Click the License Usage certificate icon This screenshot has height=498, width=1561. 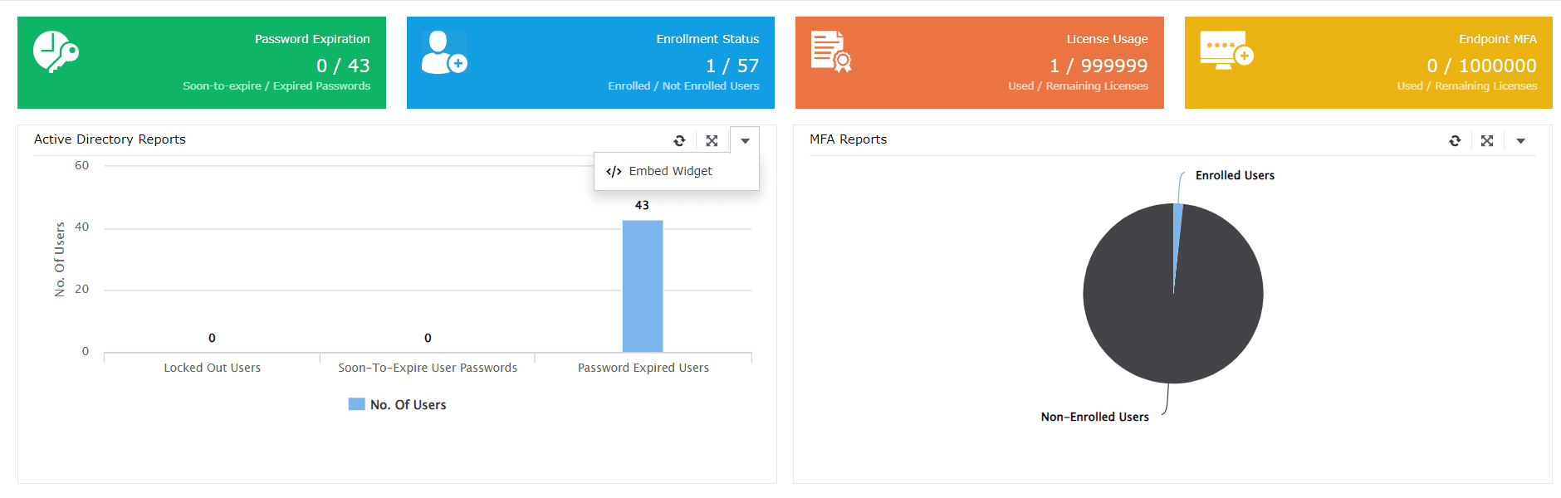click(831, 51)
